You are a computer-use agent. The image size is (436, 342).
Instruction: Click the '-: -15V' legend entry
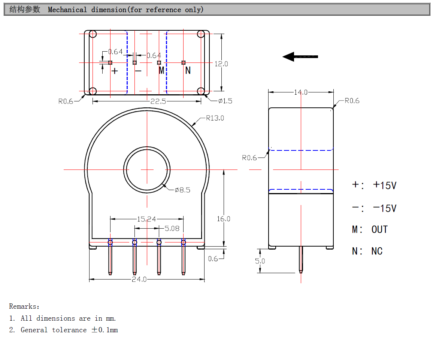pos(374,208)
